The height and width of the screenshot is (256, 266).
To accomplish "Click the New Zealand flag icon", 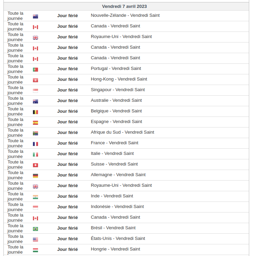I will coord(35,16).
